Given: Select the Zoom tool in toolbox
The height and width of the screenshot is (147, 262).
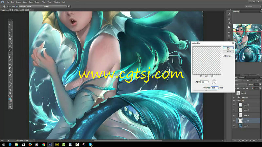Looking at the screenshot, I should tap(10, 93).
